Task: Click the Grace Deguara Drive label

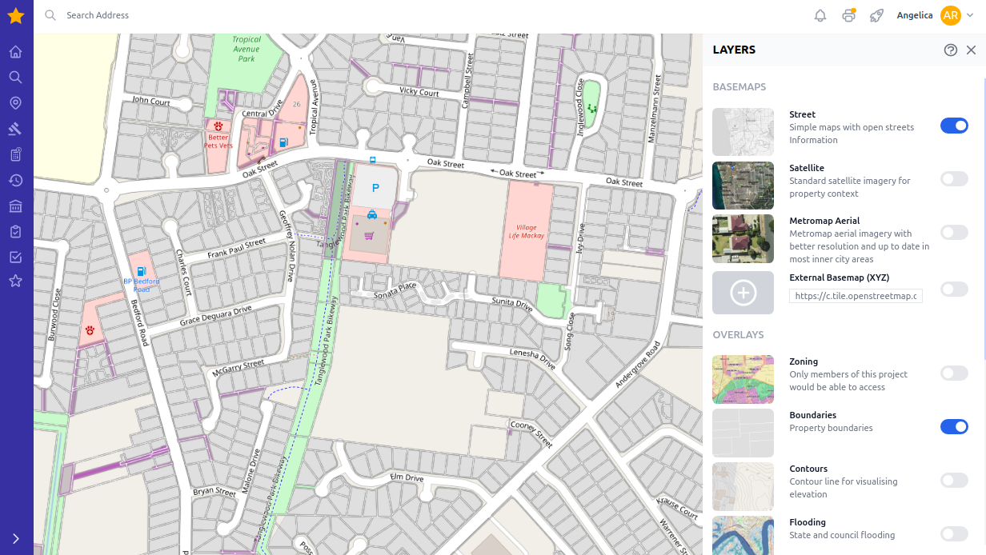Action: tap(216, 315)
